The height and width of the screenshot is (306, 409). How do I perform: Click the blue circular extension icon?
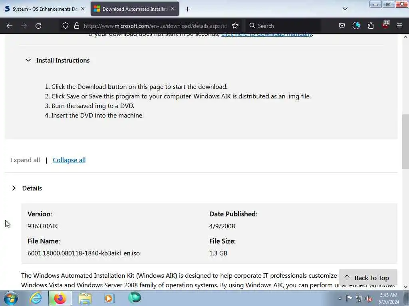pos(356,25)
